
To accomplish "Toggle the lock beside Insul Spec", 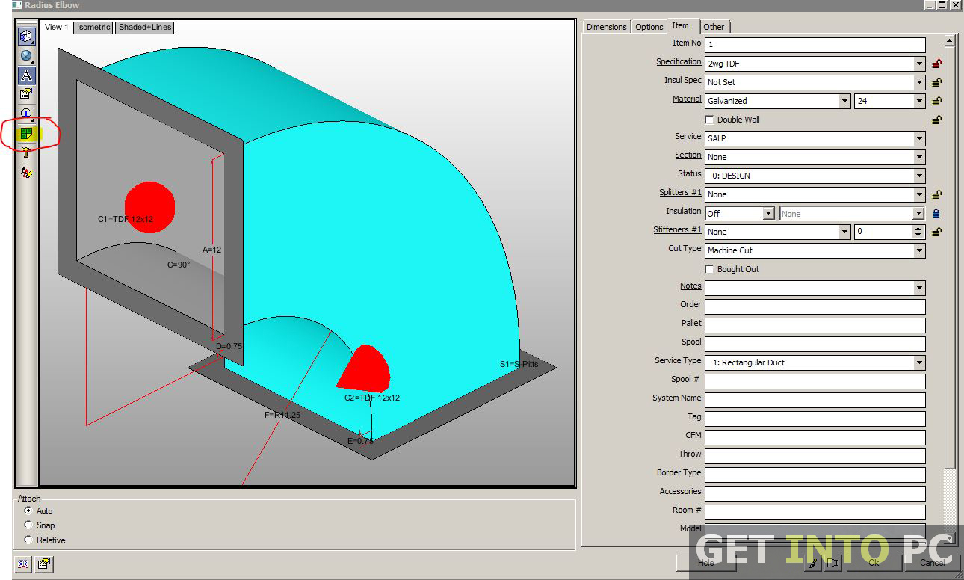I will (x=936, y=82).
